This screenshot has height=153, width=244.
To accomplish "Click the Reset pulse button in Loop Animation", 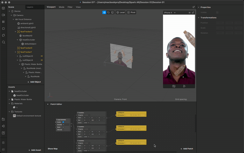I will (63, 127).
